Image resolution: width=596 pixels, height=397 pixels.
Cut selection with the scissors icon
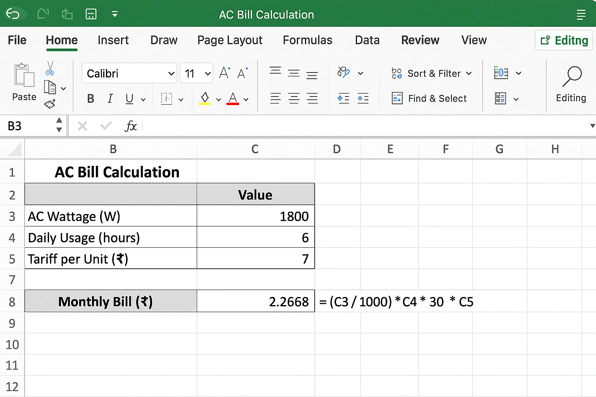(50, 68)
